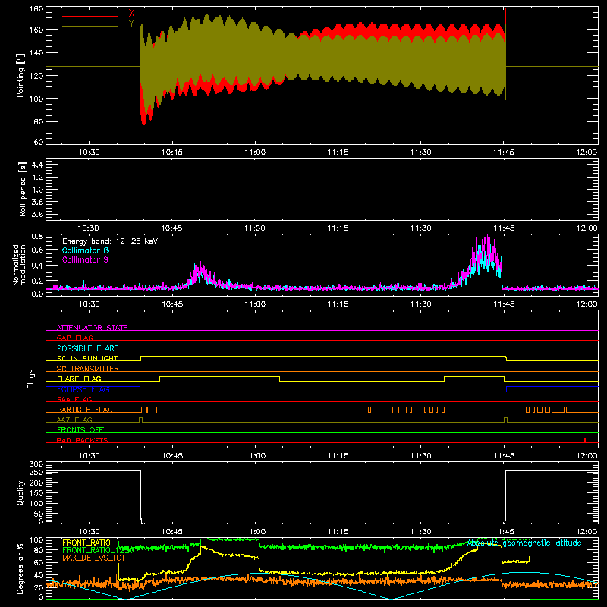This screenshot has width=607, height=607.
Task: Select the olive 'Y' legend label
Action: tap(131, 24)
